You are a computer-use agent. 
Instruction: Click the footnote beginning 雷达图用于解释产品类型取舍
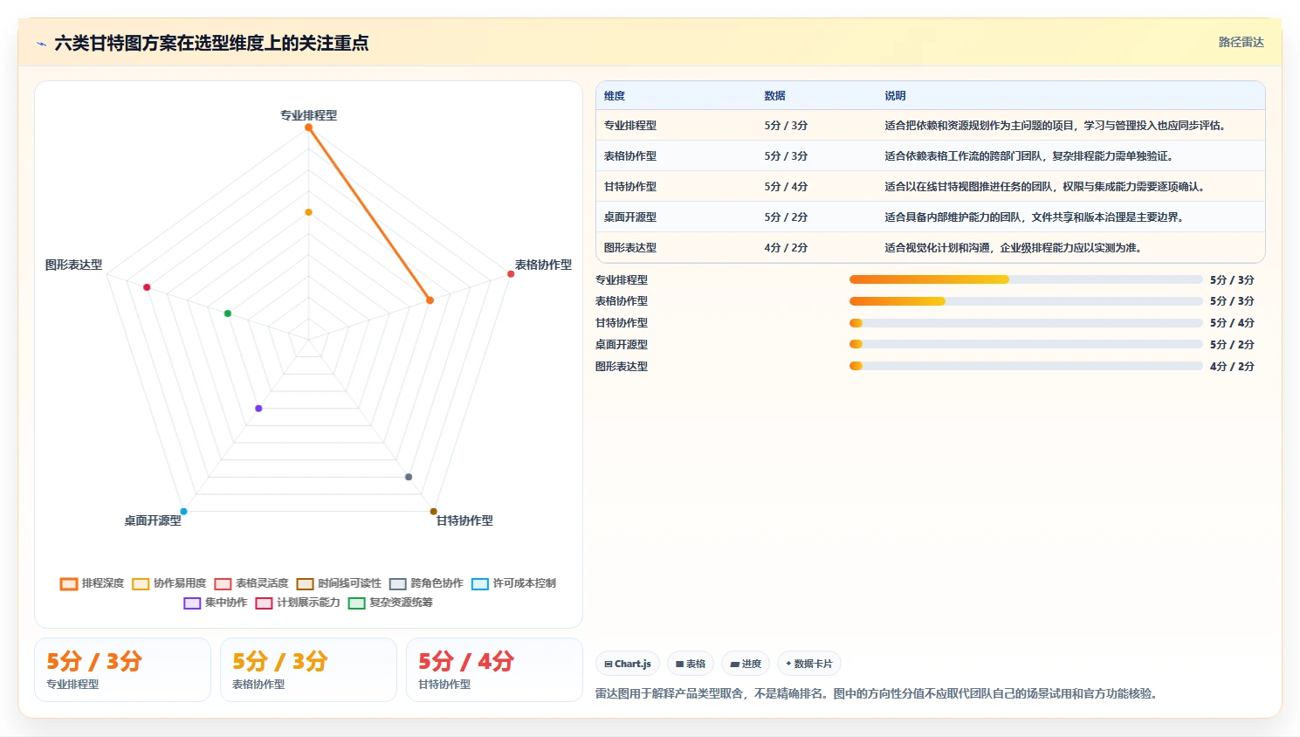(876, 694)
